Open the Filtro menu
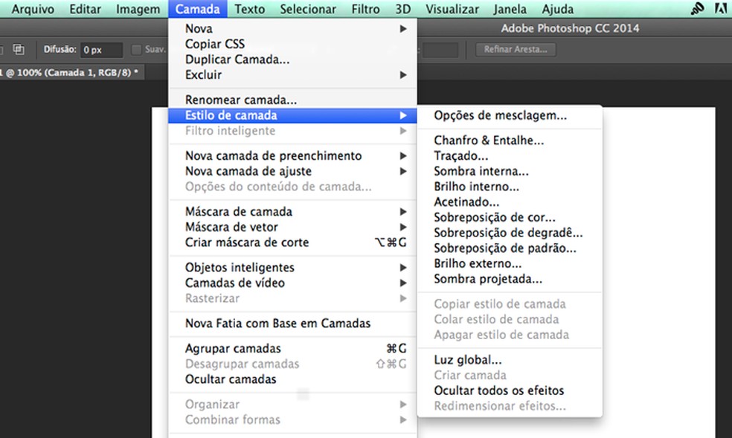Screen dimensions: 732x438 365,9
